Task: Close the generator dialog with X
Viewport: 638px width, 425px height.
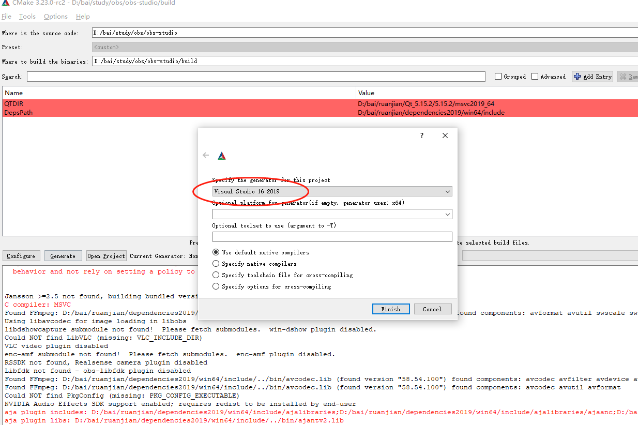Action: pyautogui.click(x=445, y=135)
